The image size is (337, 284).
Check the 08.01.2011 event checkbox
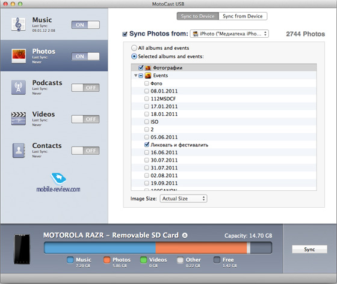(x=147, y=91)
